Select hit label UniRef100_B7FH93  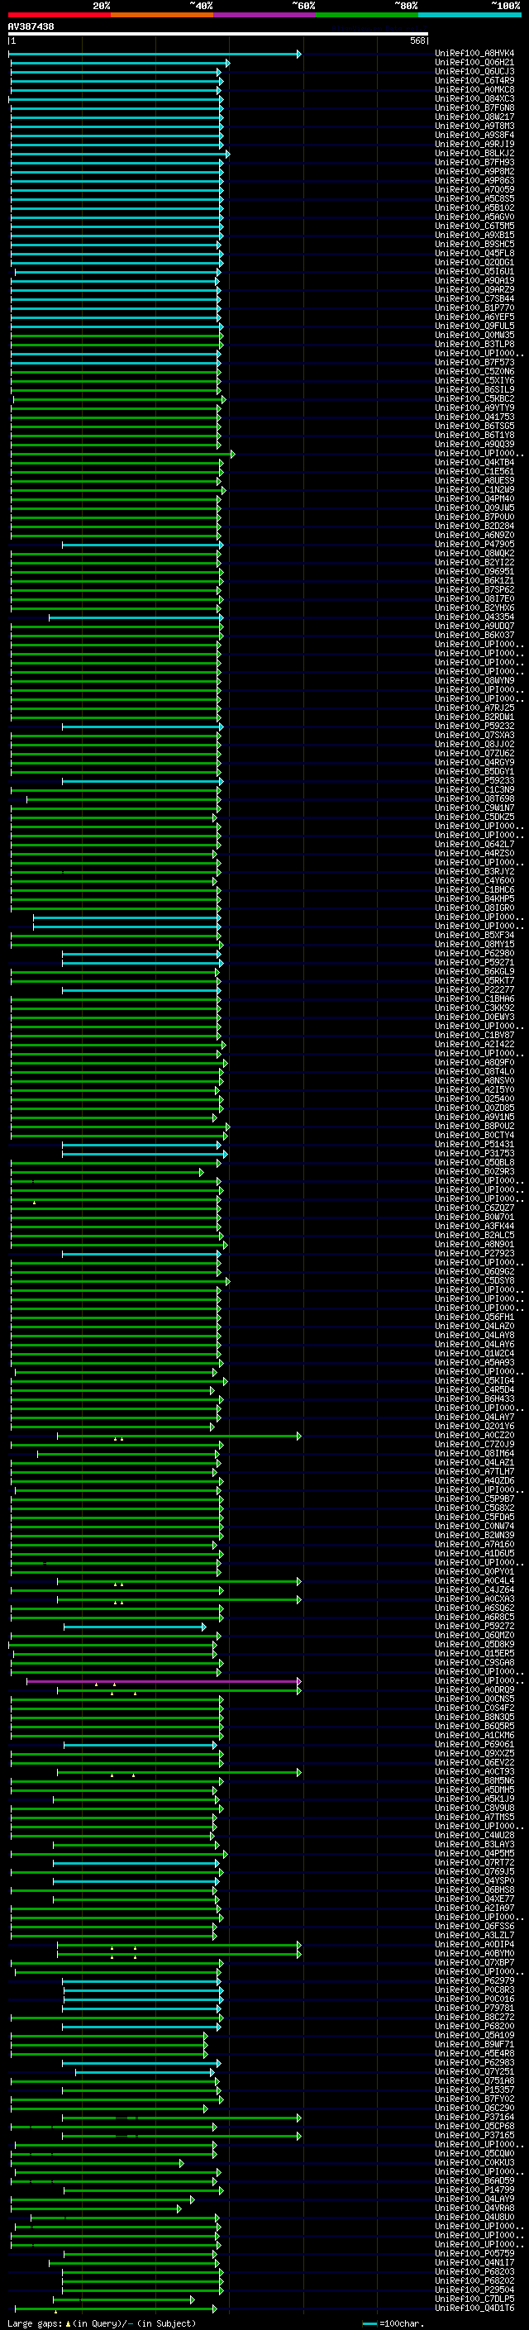tap(474, 162)
